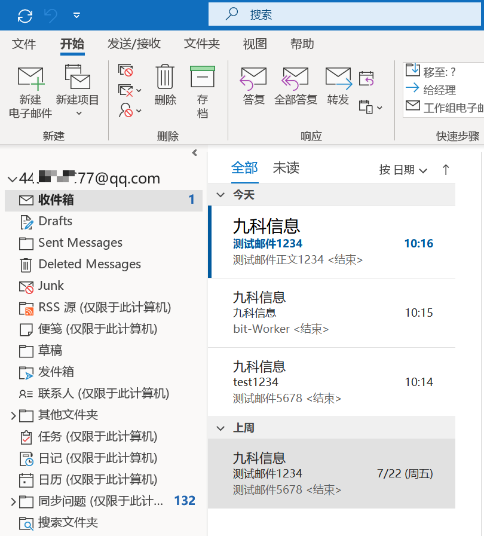Click the Ignore conversation icon in the Delete group
Screen dimensions: 484x536
[x=125, y=71]
